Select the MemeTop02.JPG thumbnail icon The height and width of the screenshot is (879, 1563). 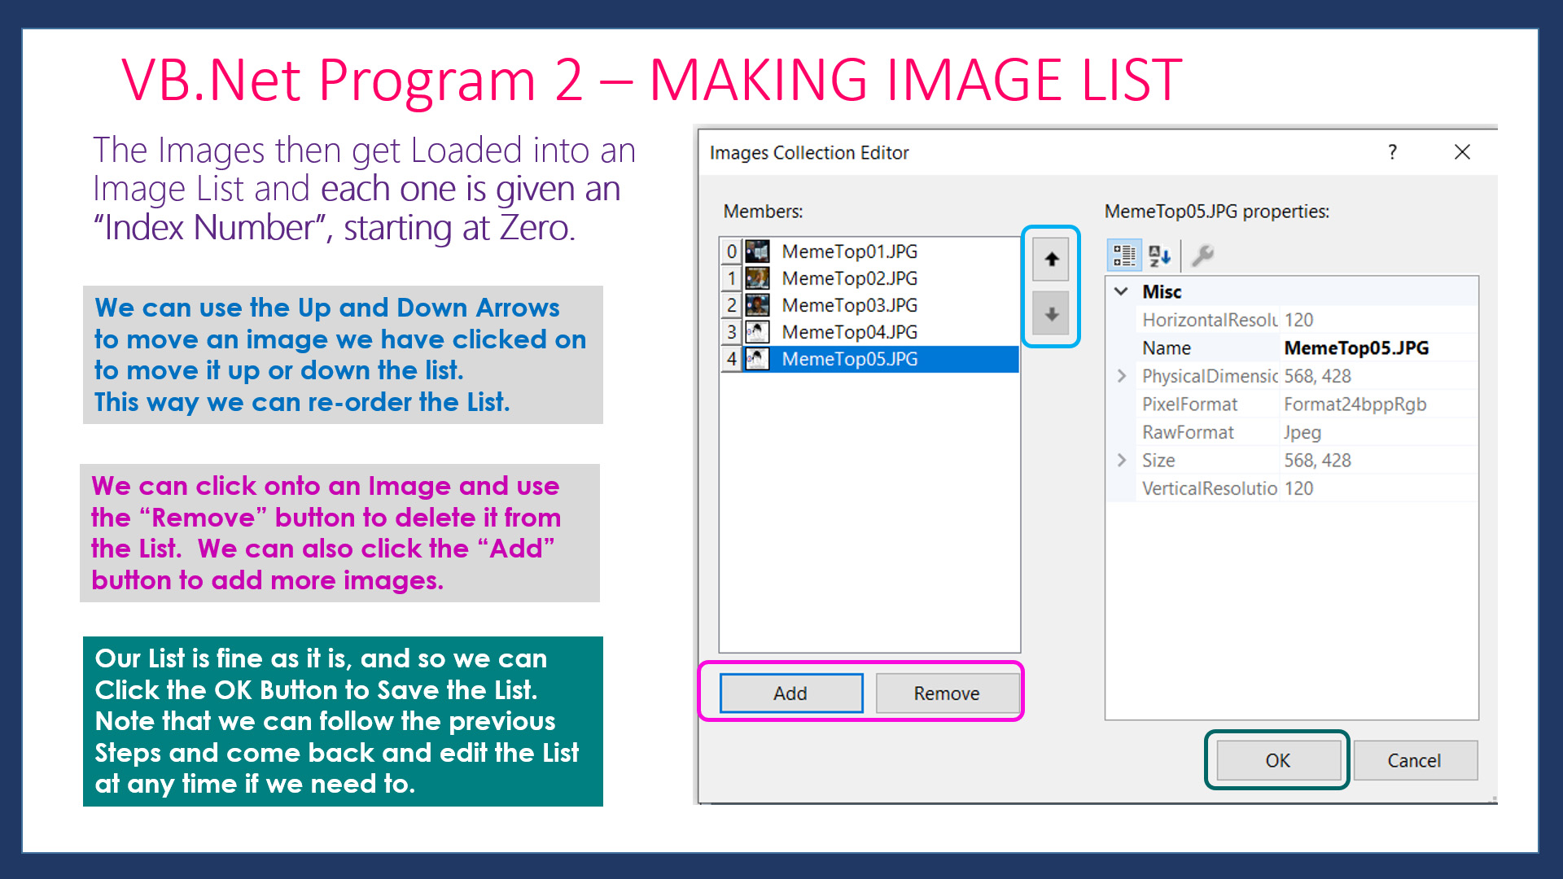click(x=757, y=278)
